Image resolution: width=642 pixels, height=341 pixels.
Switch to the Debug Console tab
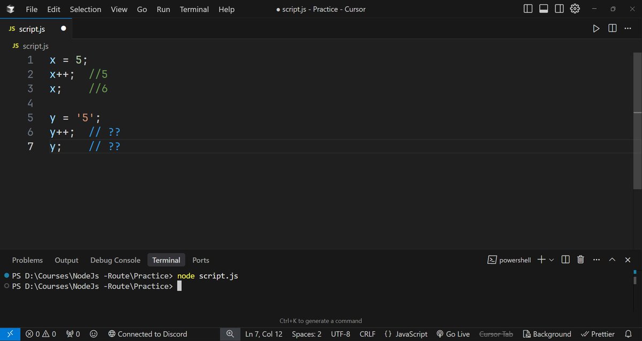point(115,260)
